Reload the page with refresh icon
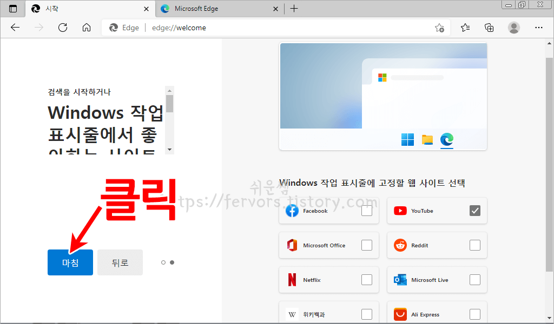Image resolution: width=554 pixels, height=324 pixels. click(63, 28)
